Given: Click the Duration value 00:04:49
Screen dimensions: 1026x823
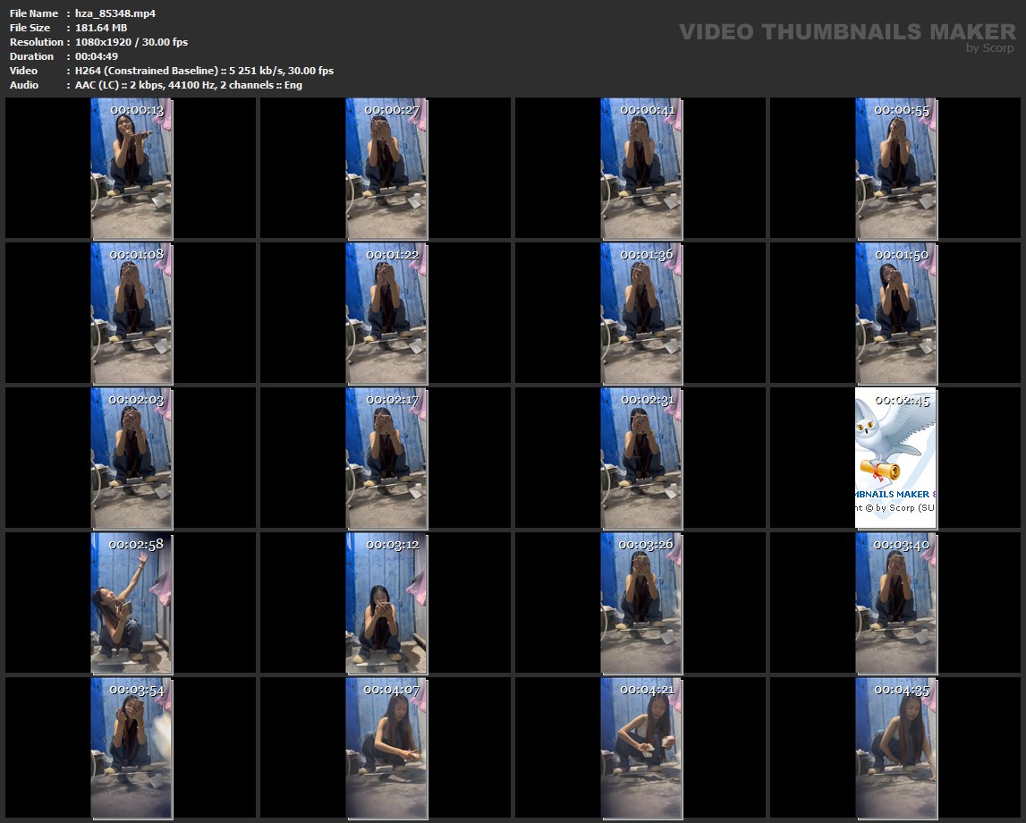Looking at the screenshot, I should [96, 56].
